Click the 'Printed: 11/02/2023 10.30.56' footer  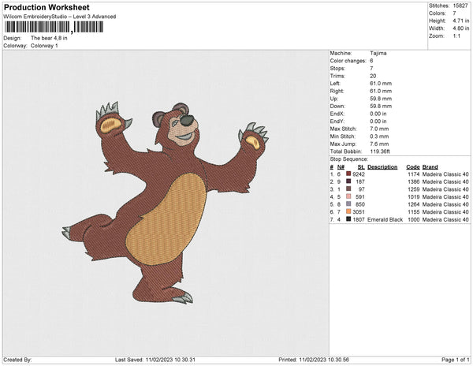(x=314, y=360)
